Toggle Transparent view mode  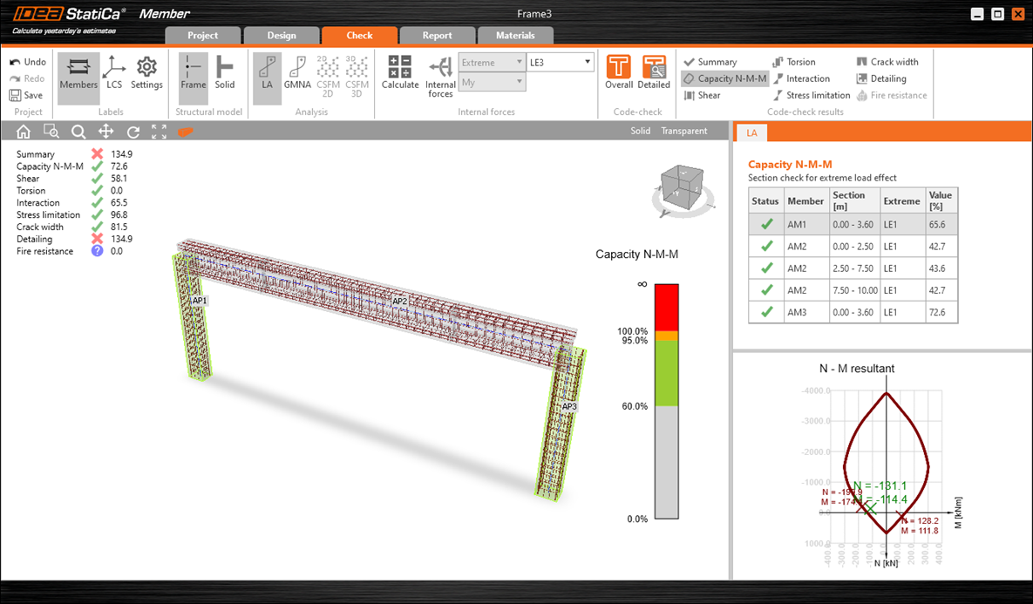(683, 132)
